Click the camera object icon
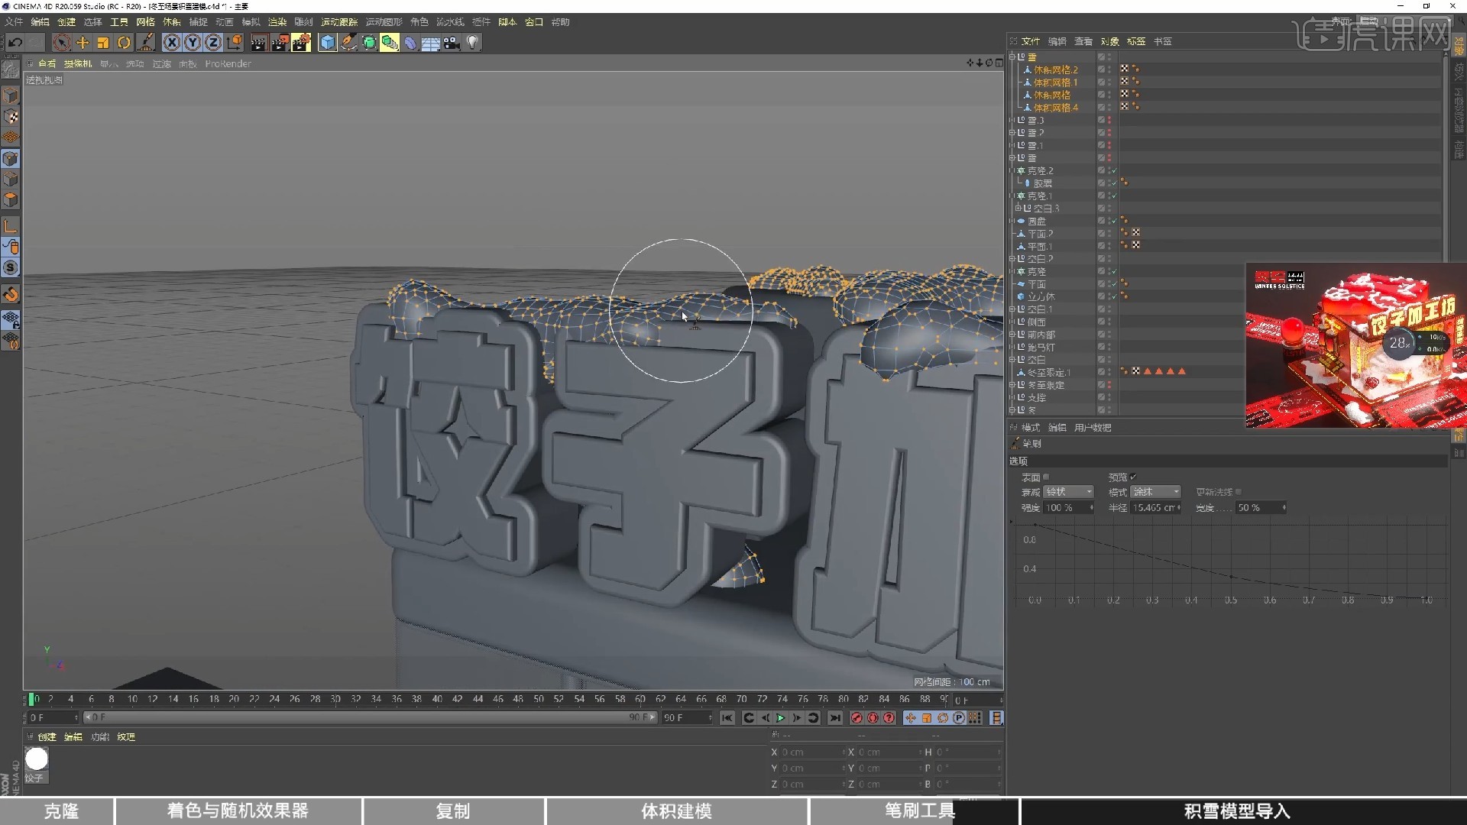Image resolution: width=1467 pixels, height=825 pixels. (x=452, y=43)
